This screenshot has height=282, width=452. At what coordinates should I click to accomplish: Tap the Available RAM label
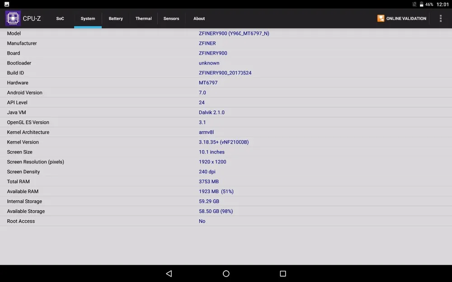point(23,192)
